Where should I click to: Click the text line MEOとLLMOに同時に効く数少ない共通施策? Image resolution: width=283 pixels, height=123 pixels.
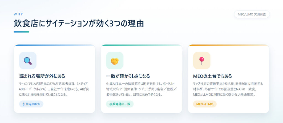tap(224, 94)
